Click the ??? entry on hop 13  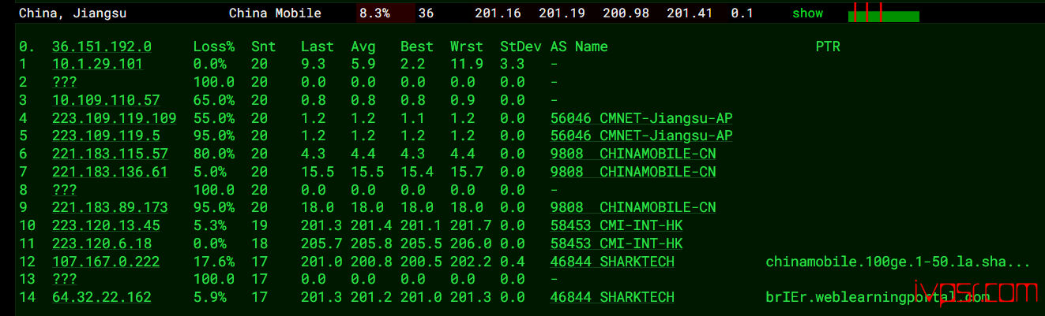point(65,280)
